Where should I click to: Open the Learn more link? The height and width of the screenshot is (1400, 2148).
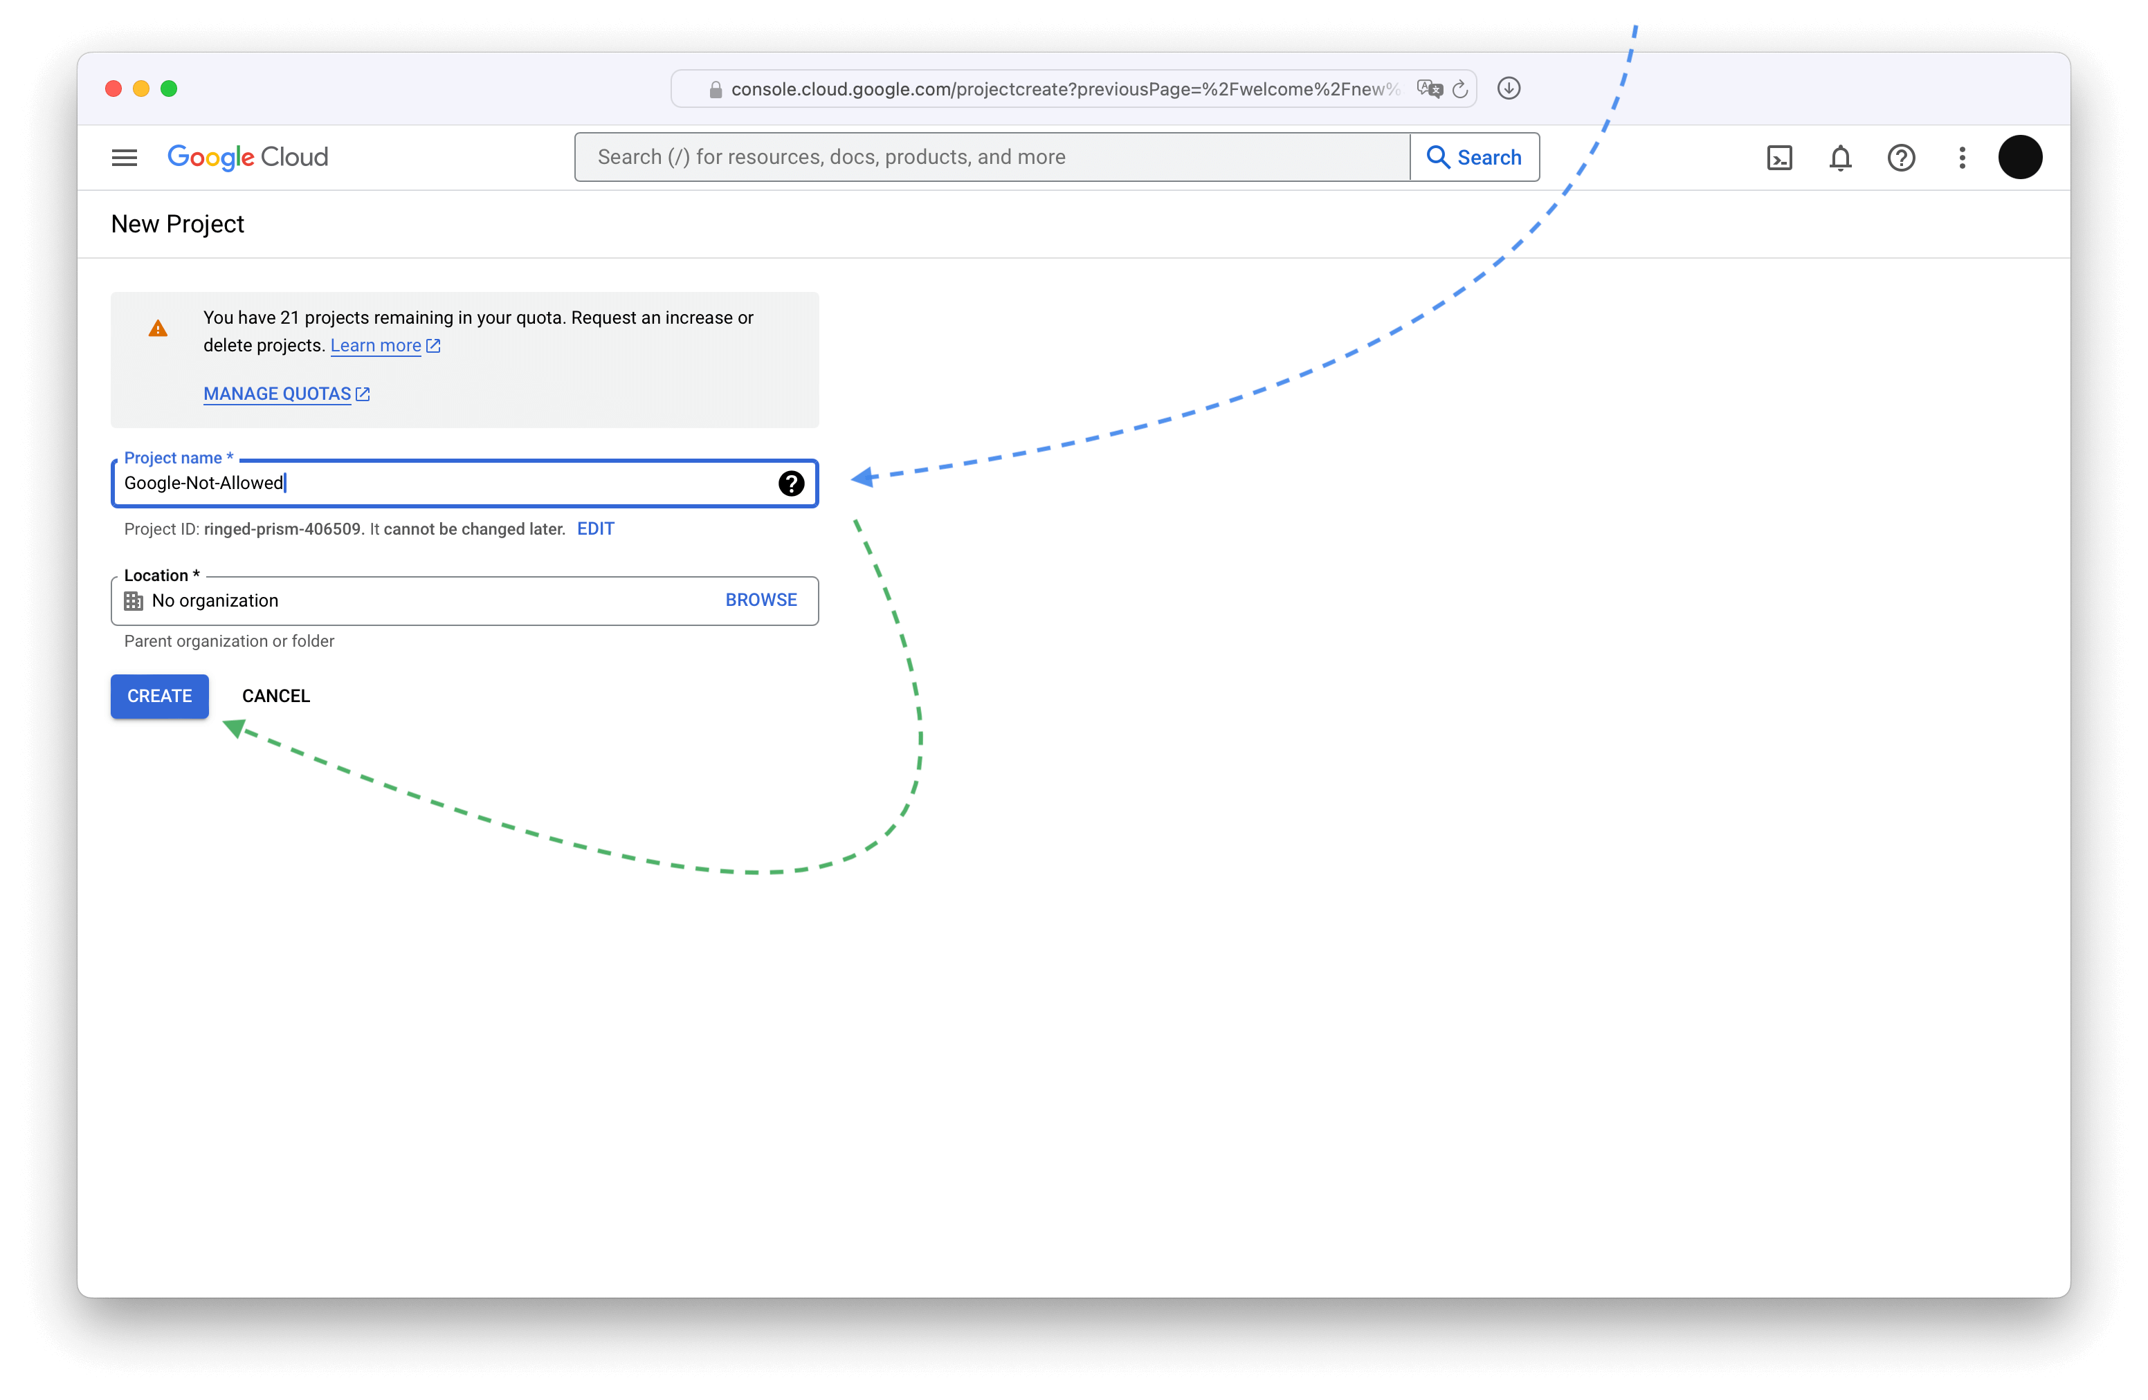(x=376, y=345)
